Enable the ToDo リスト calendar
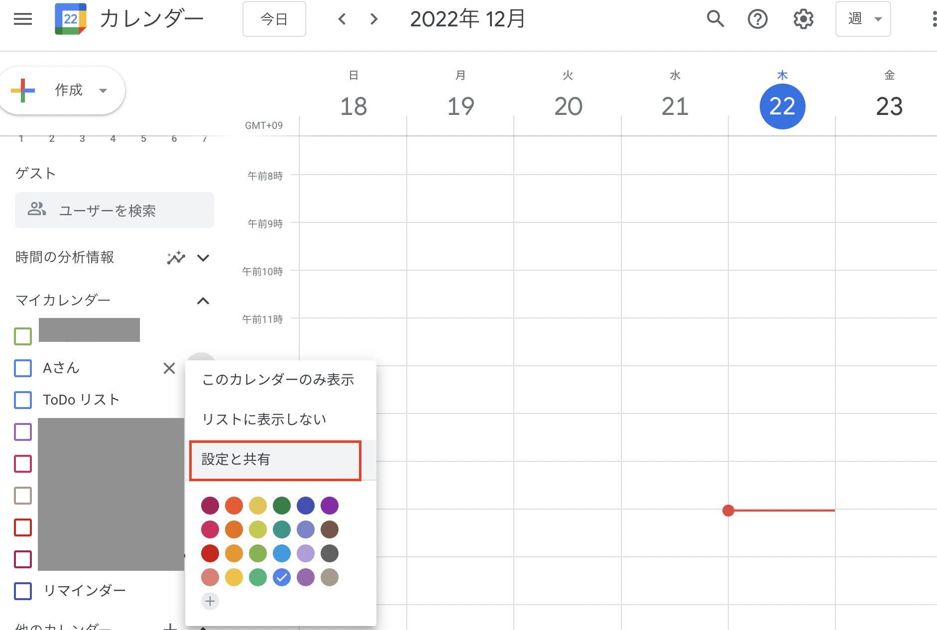The width and height of the screenshot is (937, 630). coord(23,400)
